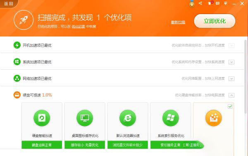Select the 系统加速项已最优 row text

37,62
